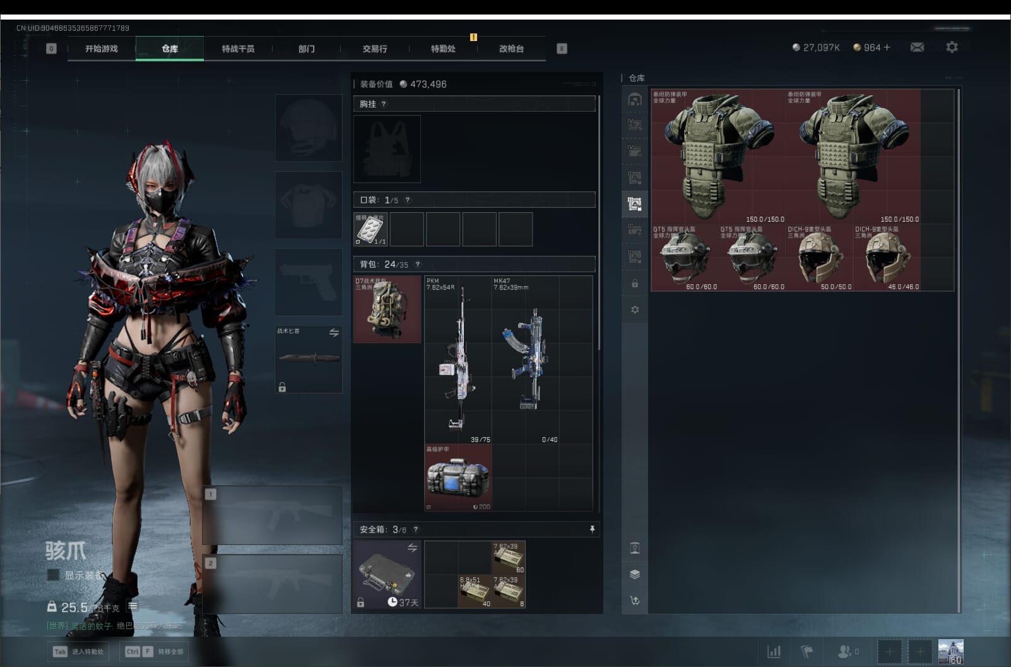Select the PKM machine gun
Viewport: 1011px width, 667px height.
tap(458, 359)
